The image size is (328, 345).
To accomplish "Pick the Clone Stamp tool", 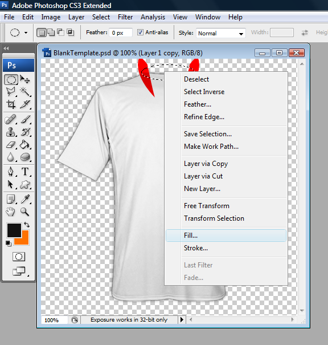I will coord(11,132).
